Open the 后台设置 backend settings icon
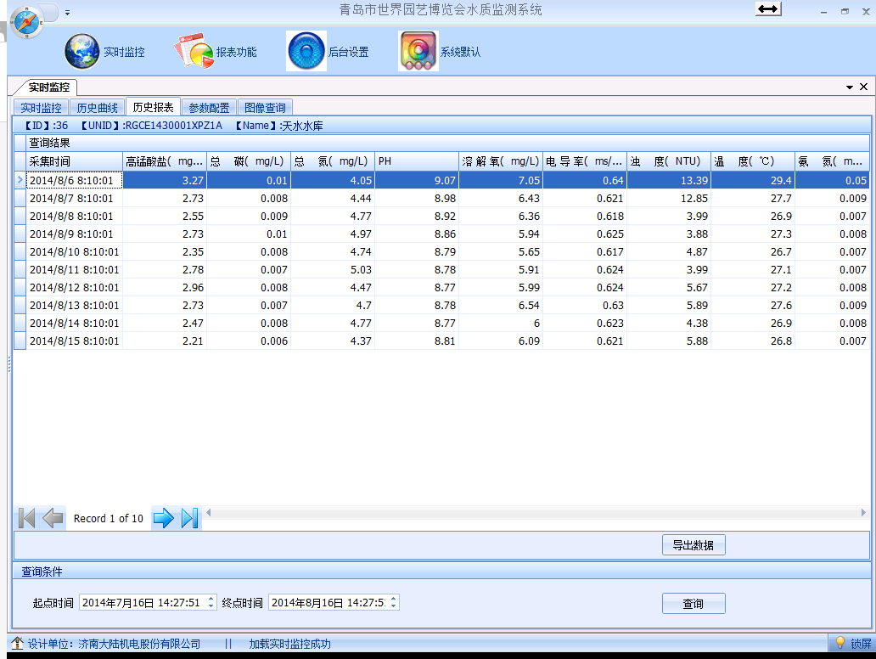 coord(306,51)
